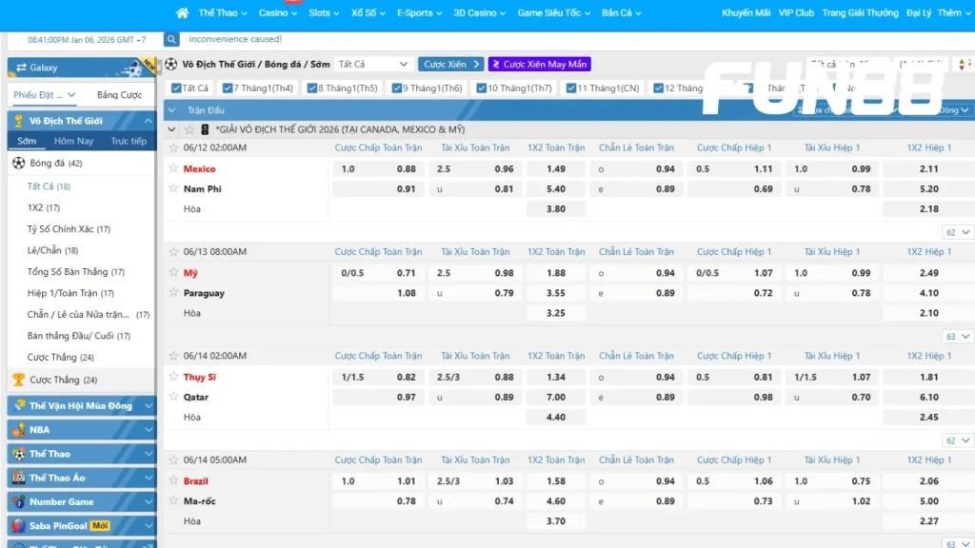Click the Cược Thắng trophy icon
The width and height of the screenshot is (975, 548).
(18, 380)
